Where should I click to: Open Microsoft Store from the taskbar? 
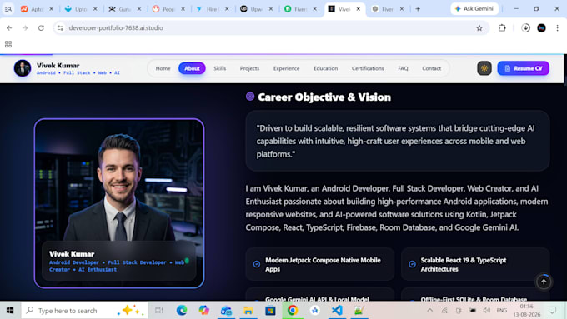coord(270,311)
